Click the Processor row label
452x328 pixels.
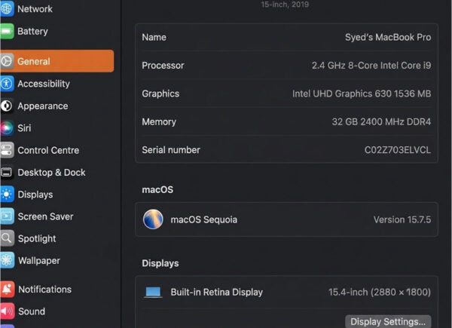[x=163, y=66]
